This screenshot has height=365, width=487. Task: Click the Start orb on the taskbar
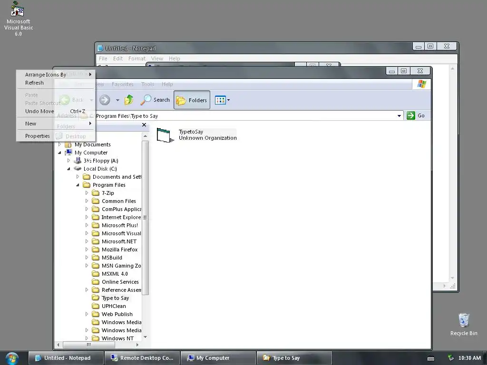[12, 358]
